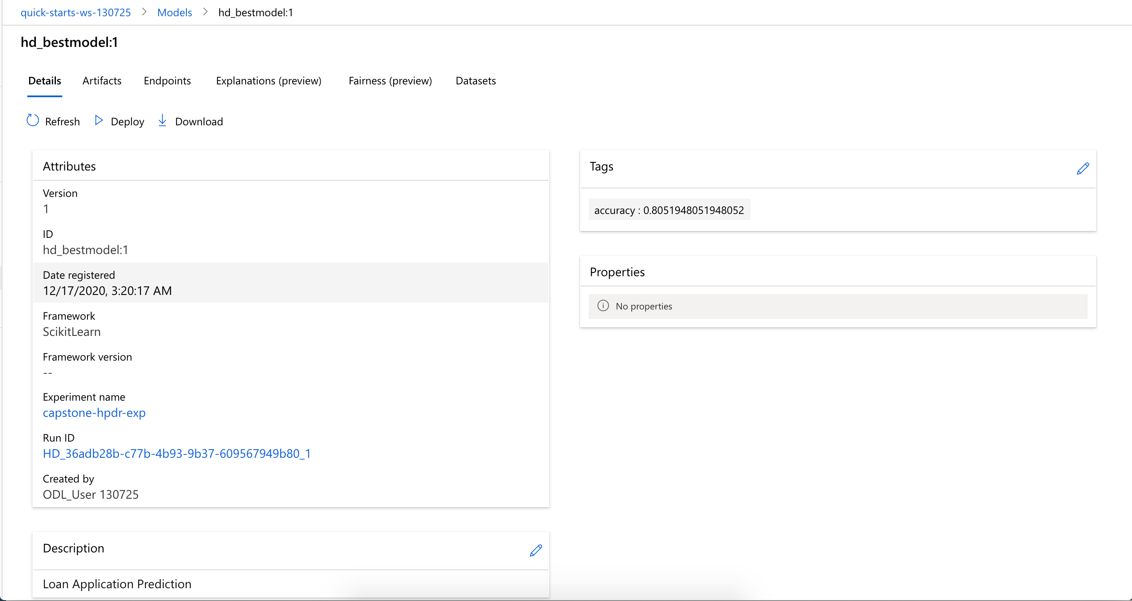The image size is (1132, 601).
Task: Open the HD_36adb28b run ID link
Action: [x=177, y=454]
